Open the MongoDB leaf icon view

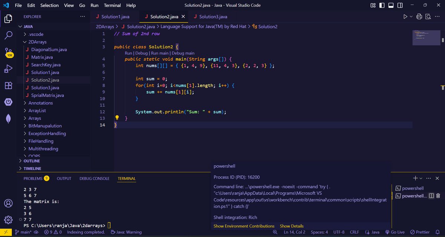[8, 118]
